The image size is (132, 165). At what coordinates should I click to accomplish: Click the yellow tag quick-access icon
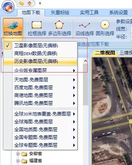click(x=21, y=4)
